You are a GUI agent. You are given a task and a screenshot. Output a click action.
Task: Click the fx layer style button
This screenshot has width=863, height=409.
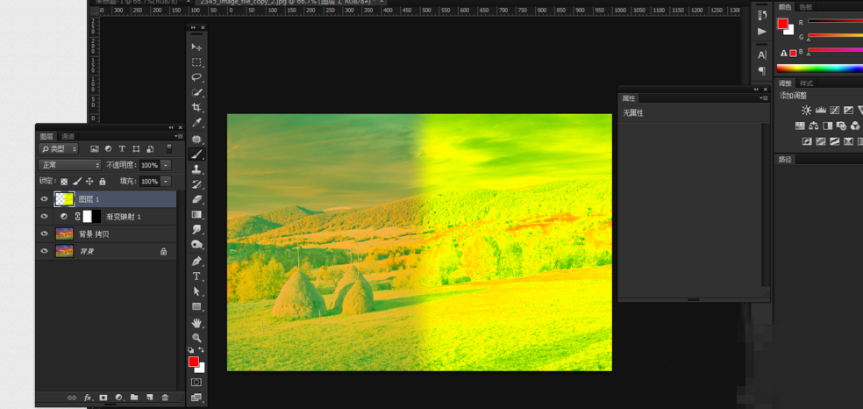click(88, 398)
